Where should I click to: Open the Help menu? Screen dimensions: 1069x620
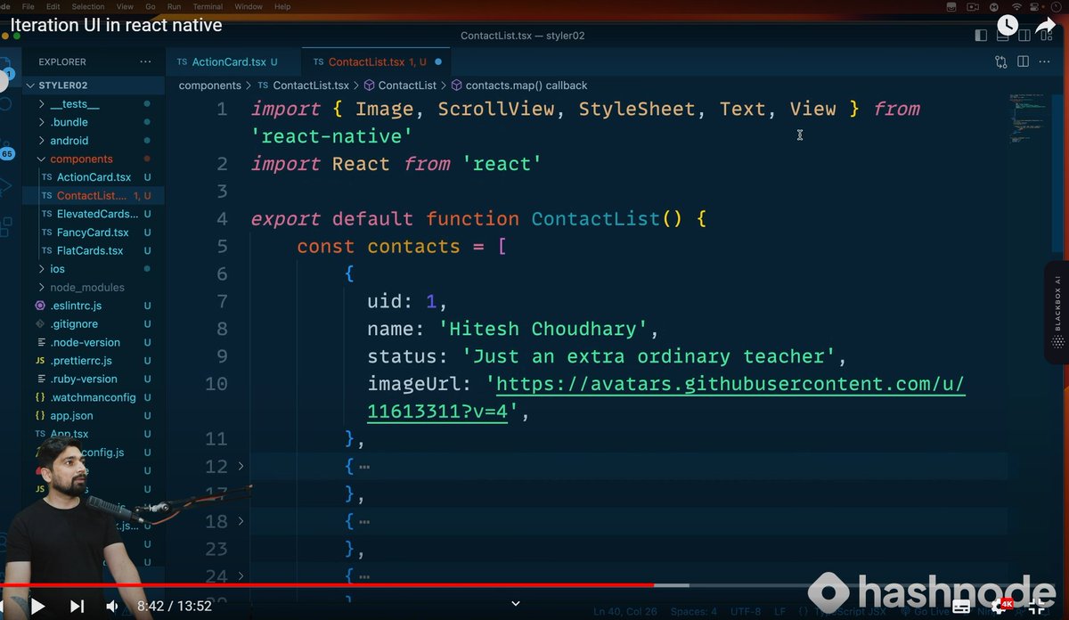pos(282,6)
